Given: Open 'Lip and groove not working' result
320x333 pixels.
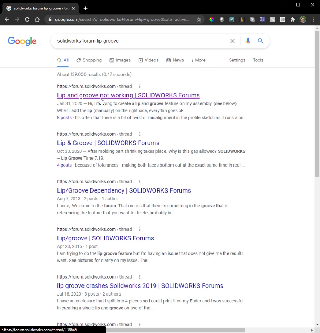Looking at the screenshot, I should point(128,95).
